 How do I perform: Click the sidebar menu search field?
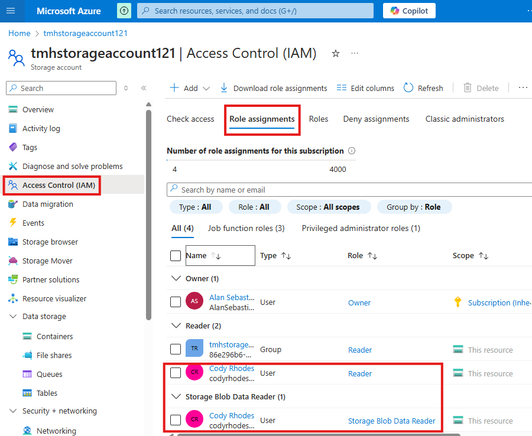point(61,88)
